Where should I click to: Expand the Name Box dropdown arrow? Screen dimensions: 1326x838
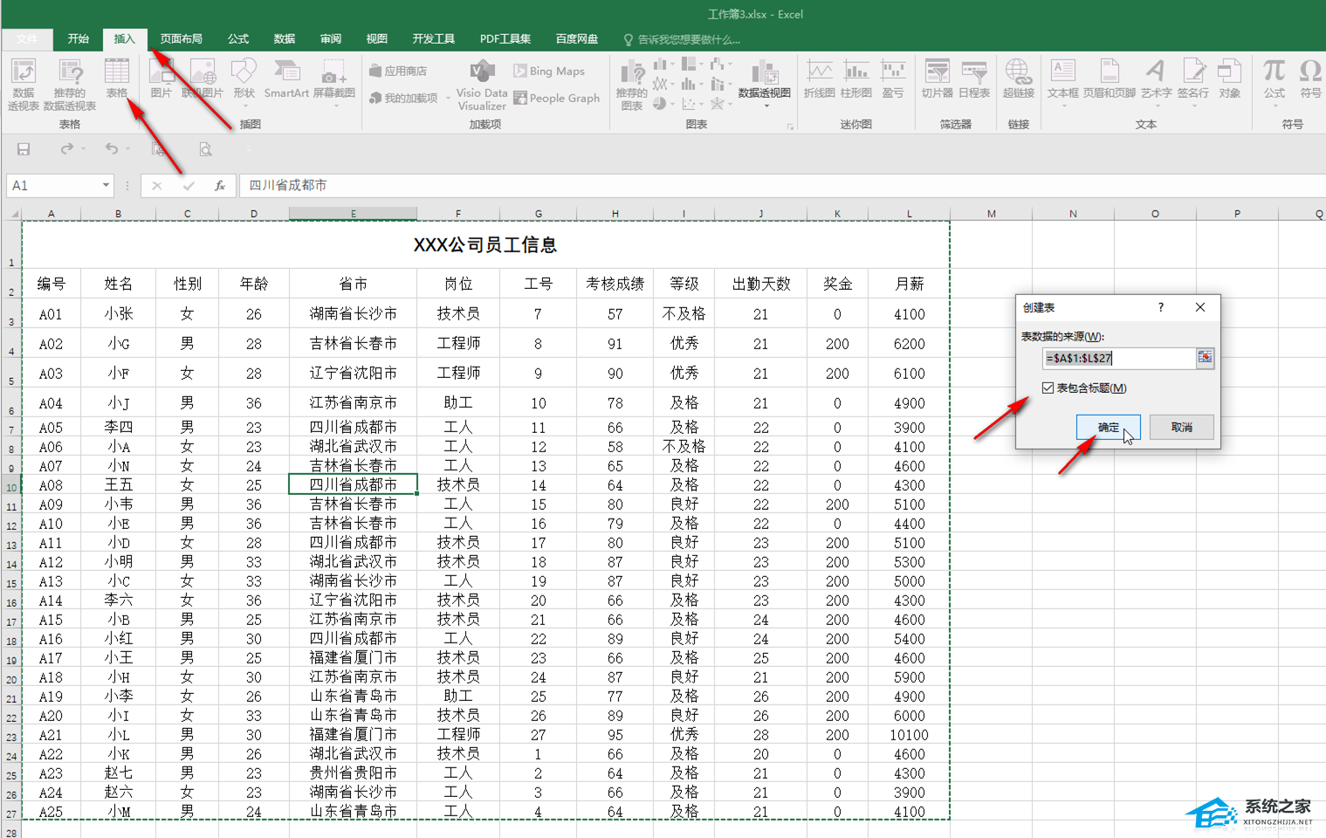106,185
